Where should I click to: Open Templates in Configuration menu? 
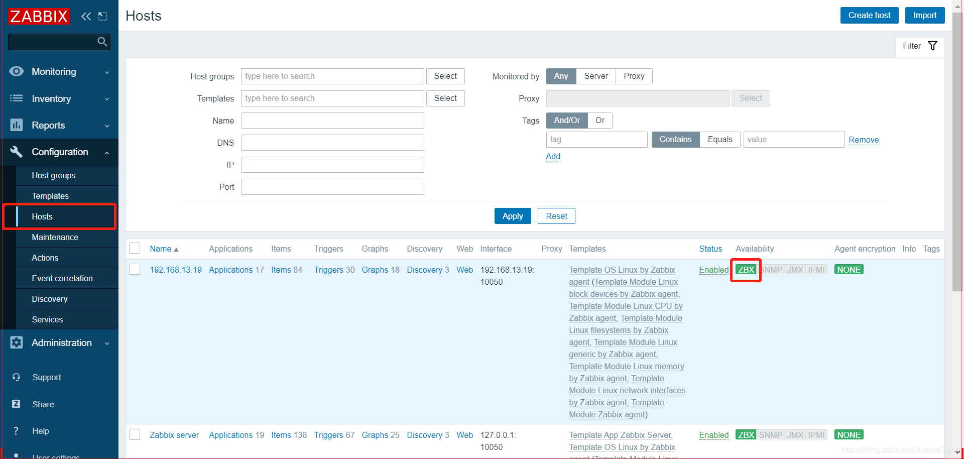pyautogui.click(x=67, y=196)
